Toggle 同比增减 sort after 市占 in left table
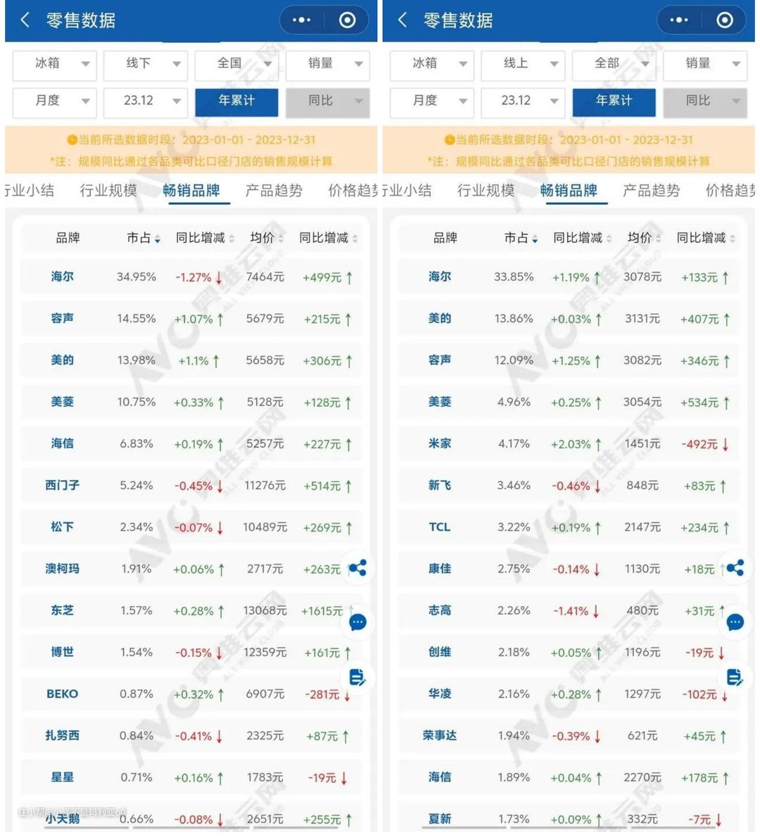The image size is (760, 837). [205, 239]
